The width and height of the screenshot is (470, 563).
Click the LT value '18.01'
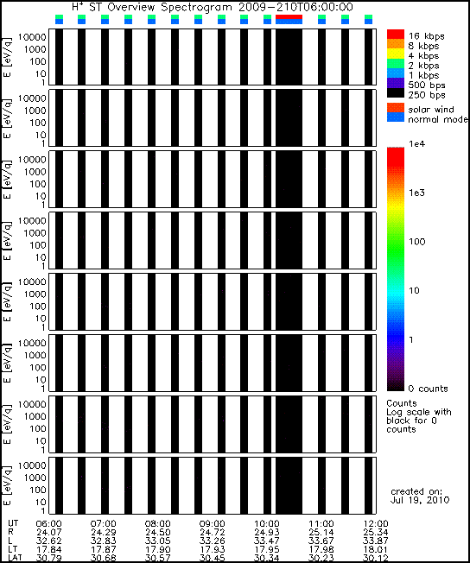(376, 550)
